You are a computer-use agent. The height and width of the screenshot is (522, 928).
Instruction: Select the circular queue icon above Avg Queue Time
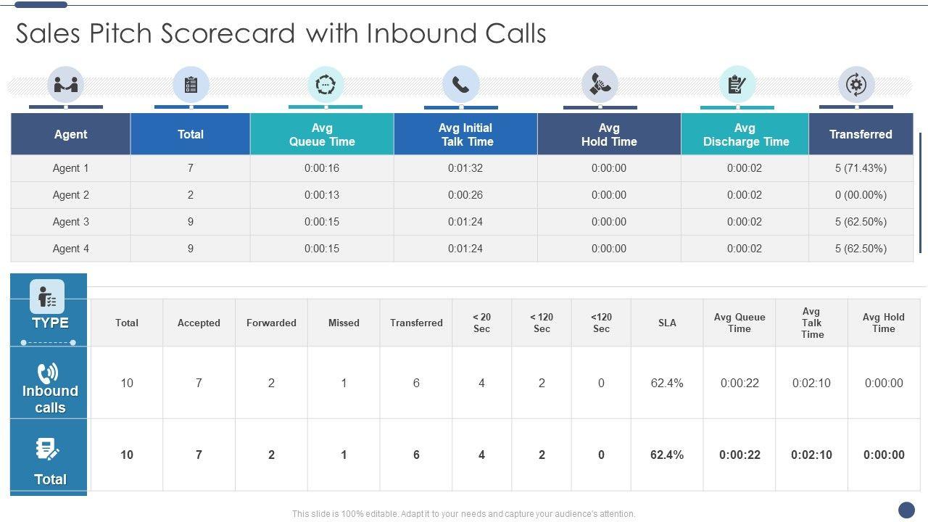click(326, 85)
